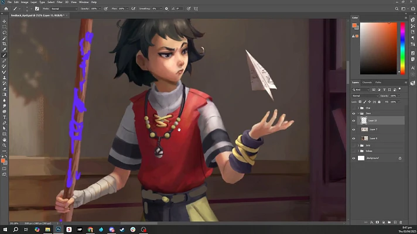Hide the Background layer eye icon
417x234 pixels.
pyautogui.click(x=354, y=159)
